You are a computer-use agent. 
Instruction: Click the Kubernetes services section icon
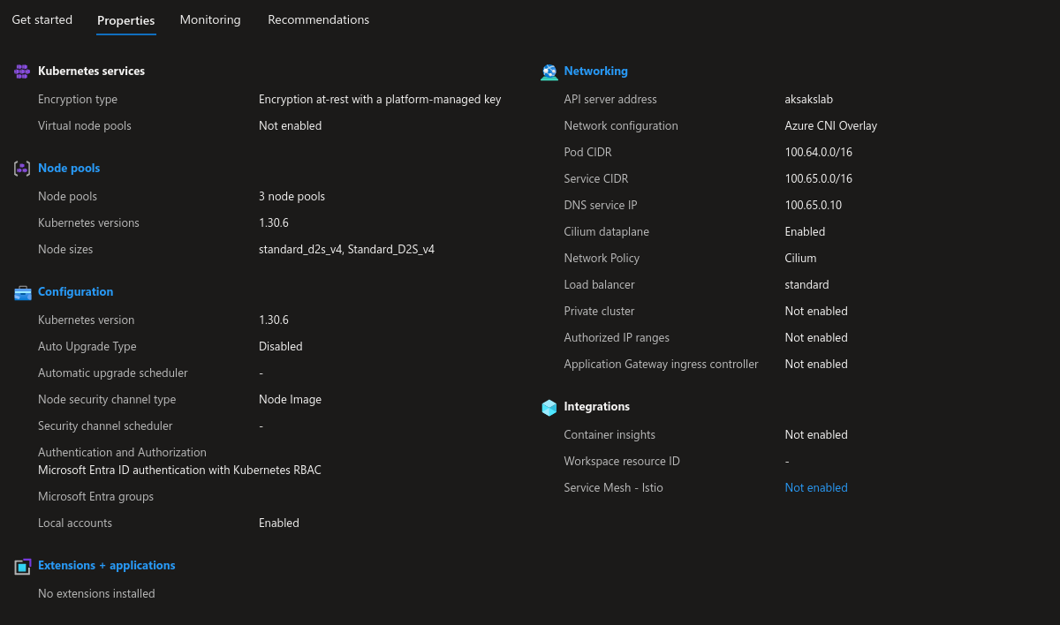coord(22,72)
